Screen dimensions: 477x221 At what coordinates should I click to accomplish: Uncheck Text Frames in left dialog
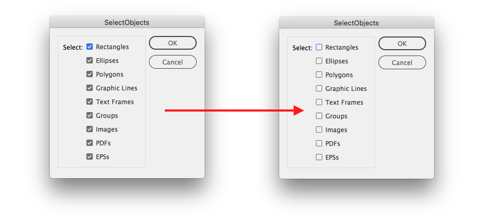(x=90, y=102)
